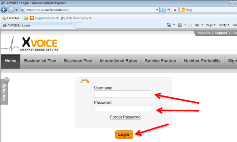The image size is (237, 142).
Task: Click the page icon in address bar
Action: (23, 10)
